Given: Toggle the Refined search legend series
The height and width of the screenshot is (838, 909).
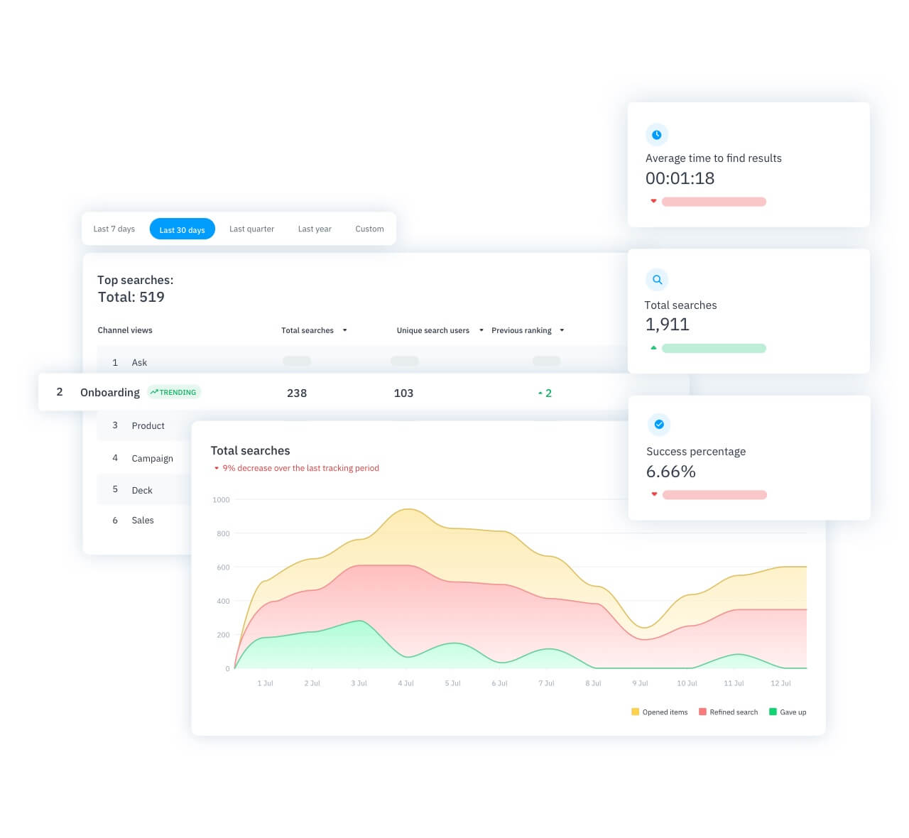Looking at the screenshot, I should click(x=728, y=712).
